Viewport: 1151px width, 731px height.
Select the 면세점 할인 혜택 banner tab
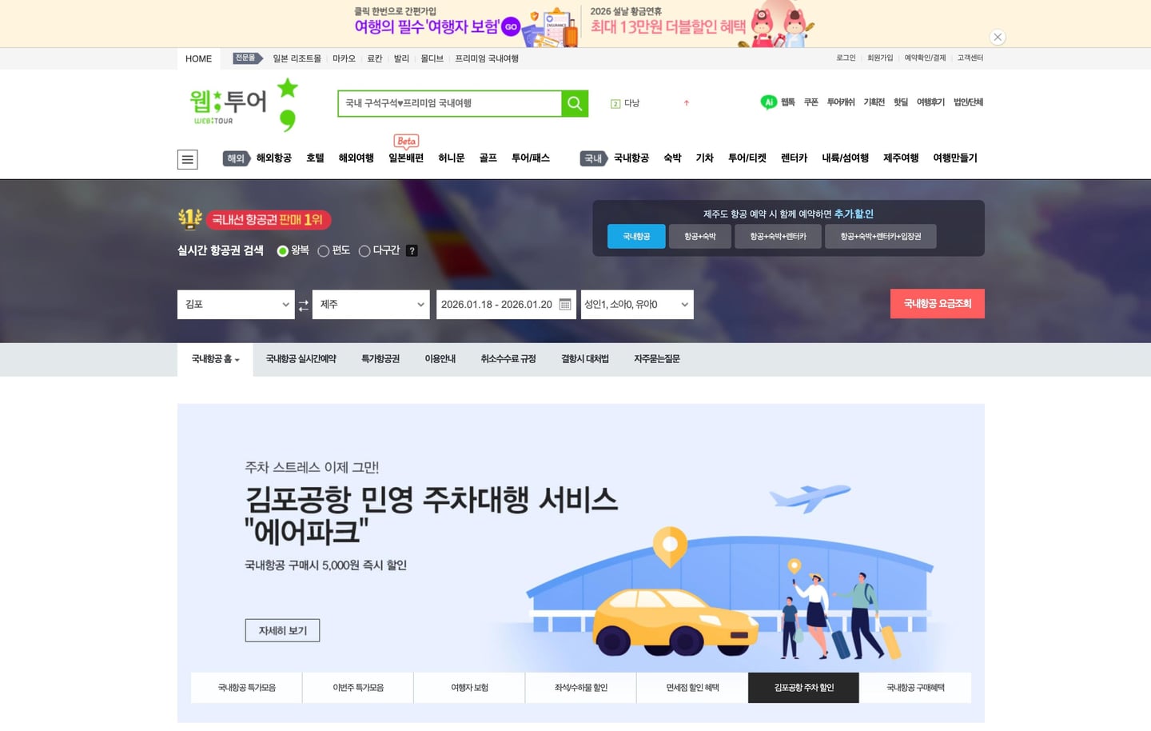coord(692,688)
